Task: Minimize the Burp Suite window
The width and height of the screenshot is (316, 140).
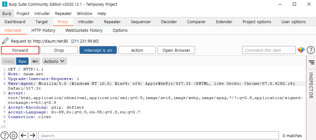Action: tap(280, 4)
